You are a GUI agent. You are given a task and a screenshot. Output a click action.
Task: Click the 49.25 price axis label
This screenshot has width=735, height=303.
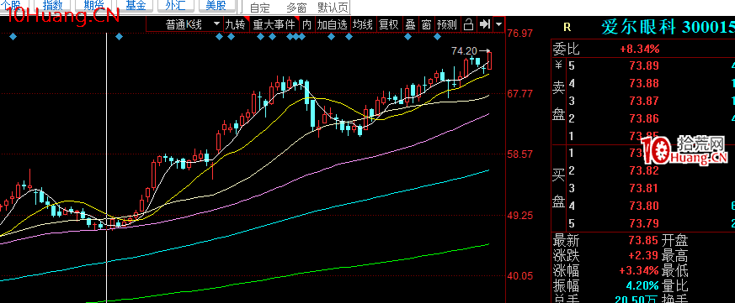tap(520, 216)
